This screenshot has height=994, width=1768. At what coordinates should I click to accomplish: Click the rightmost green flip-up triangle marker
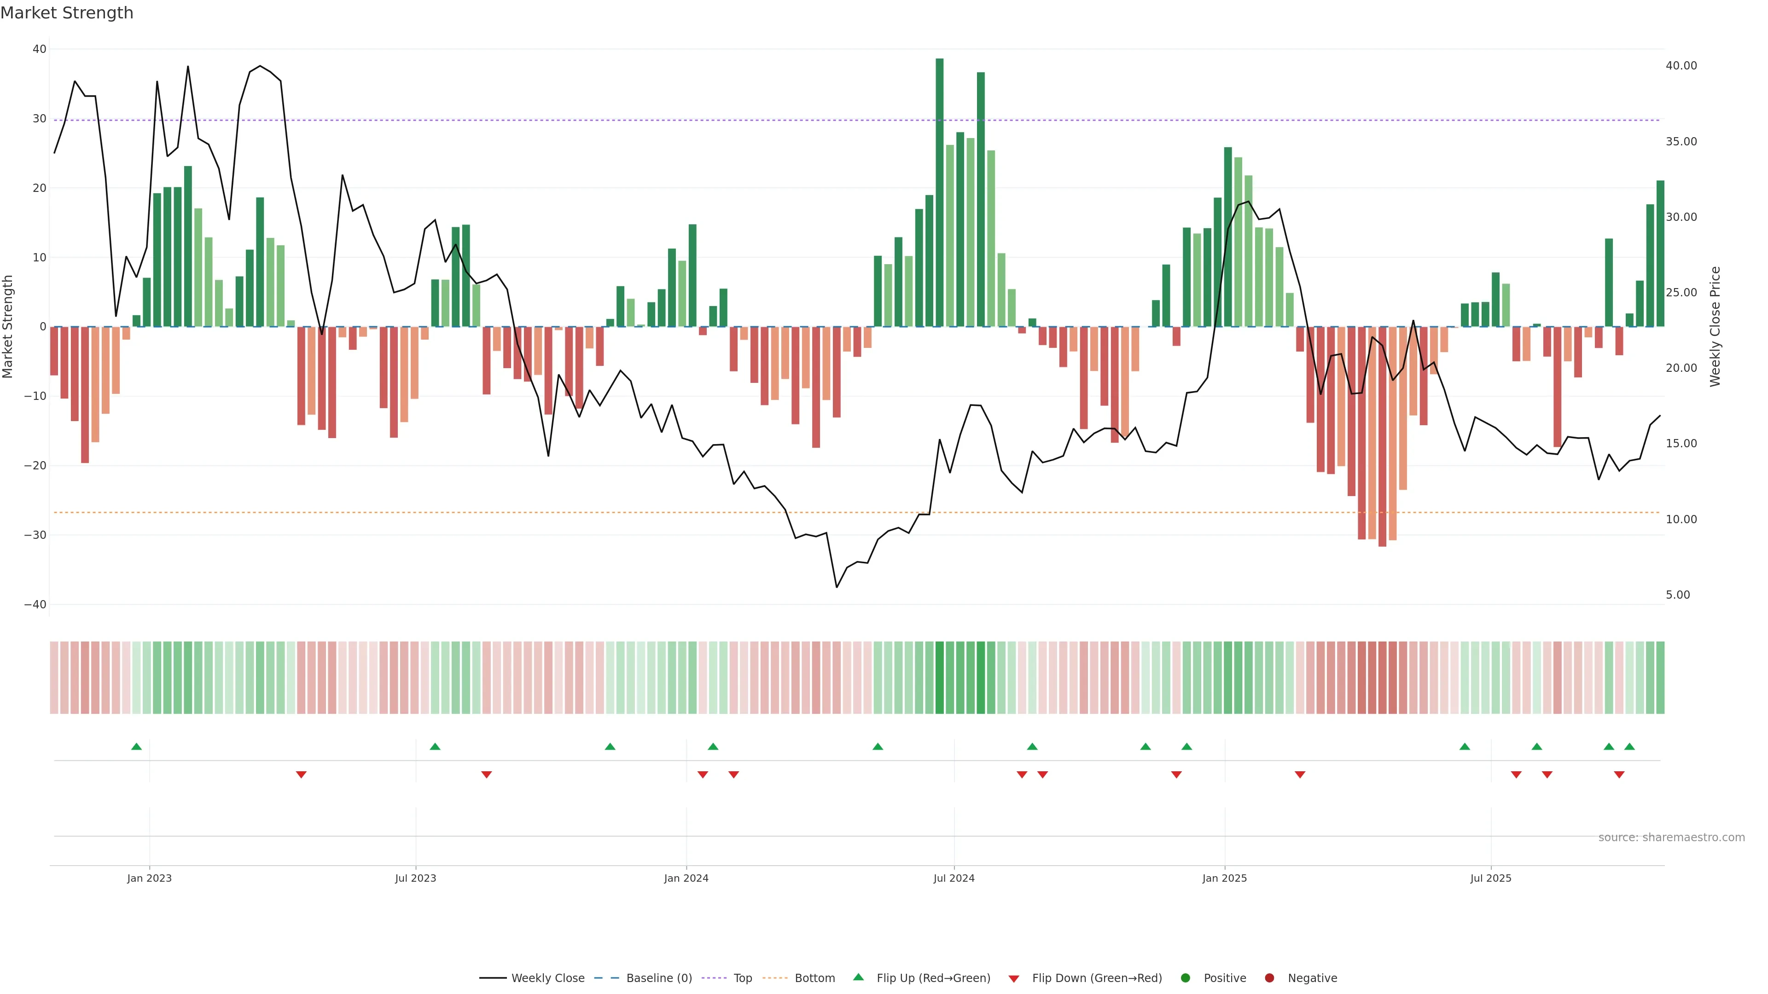[1629, 746]
